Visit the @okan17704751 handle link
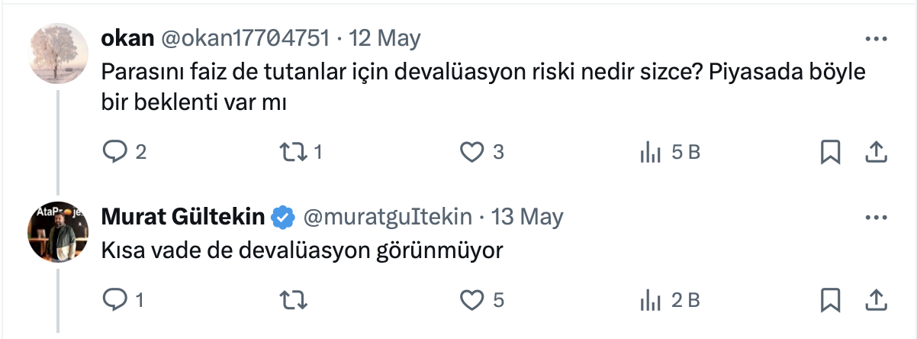 click(243, 38)
